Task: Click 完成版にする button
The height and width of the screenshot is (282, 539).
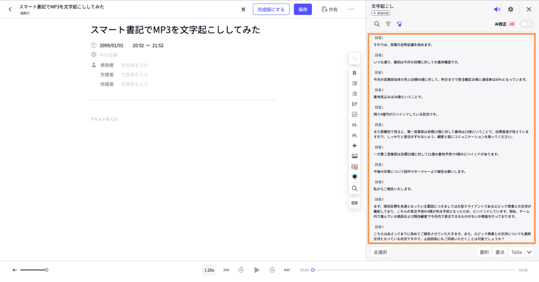Action: pyautogui.click(x=271, y=9)
